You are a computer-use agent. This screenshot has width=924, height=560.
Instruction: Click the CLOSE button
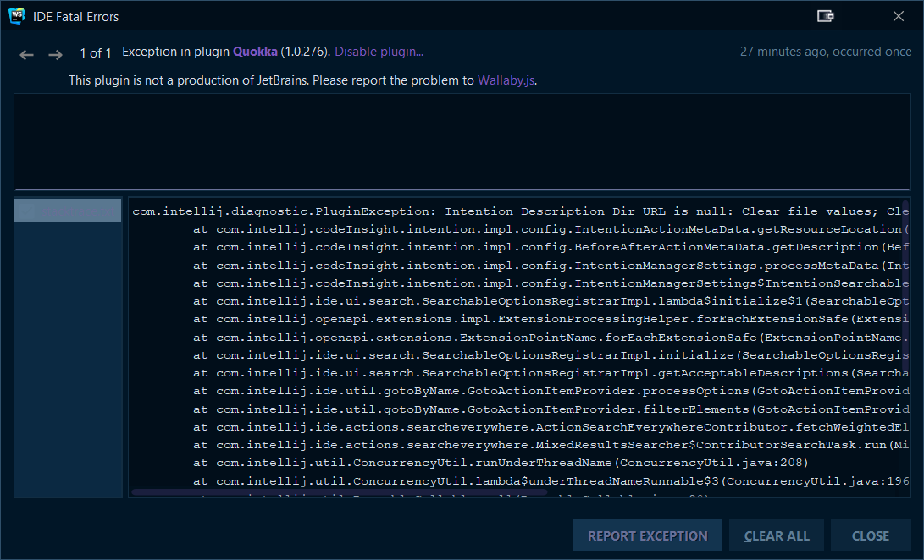(871, 535)
